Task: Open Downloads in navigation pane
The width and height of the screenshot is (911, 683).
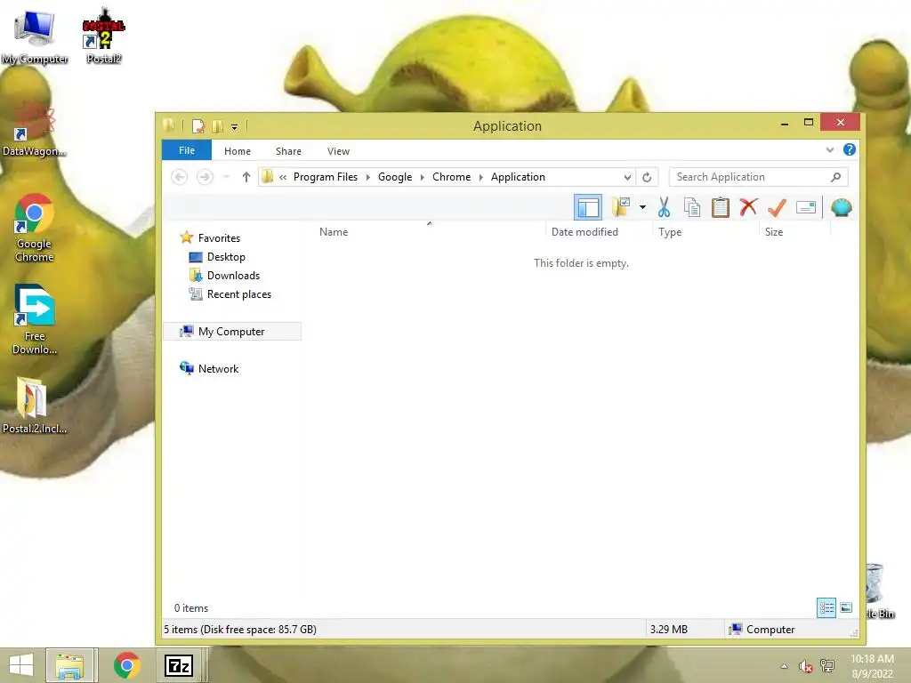Action: click(233, 276)
